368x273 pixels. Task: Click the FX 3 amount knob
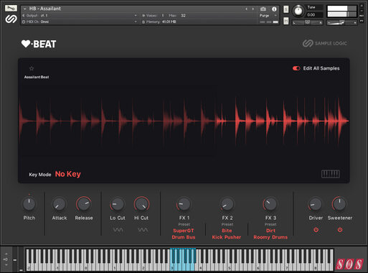[x=270, y=204]
